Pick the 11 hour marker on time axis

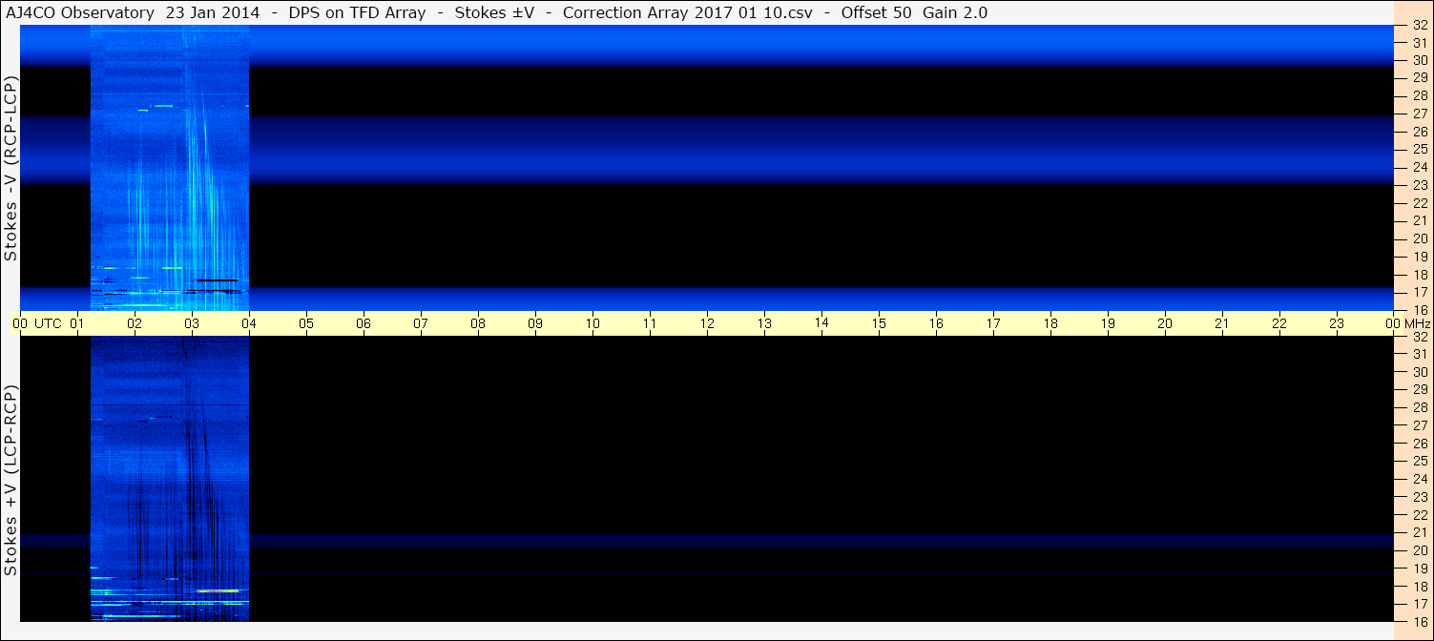pyautogui.click(x=650, y=323)
